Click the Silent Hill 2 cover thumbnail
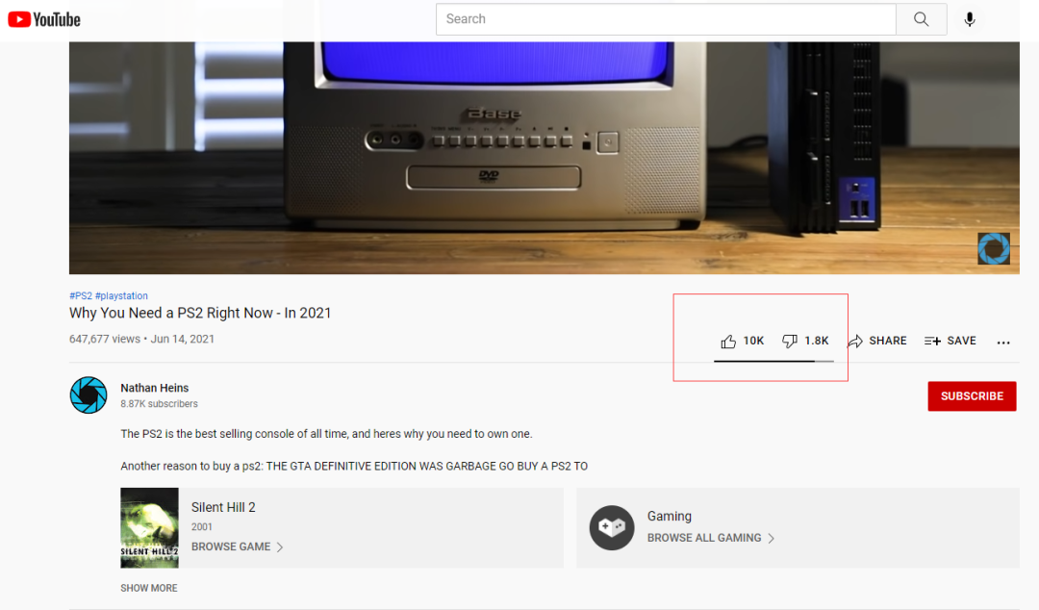 149,528
